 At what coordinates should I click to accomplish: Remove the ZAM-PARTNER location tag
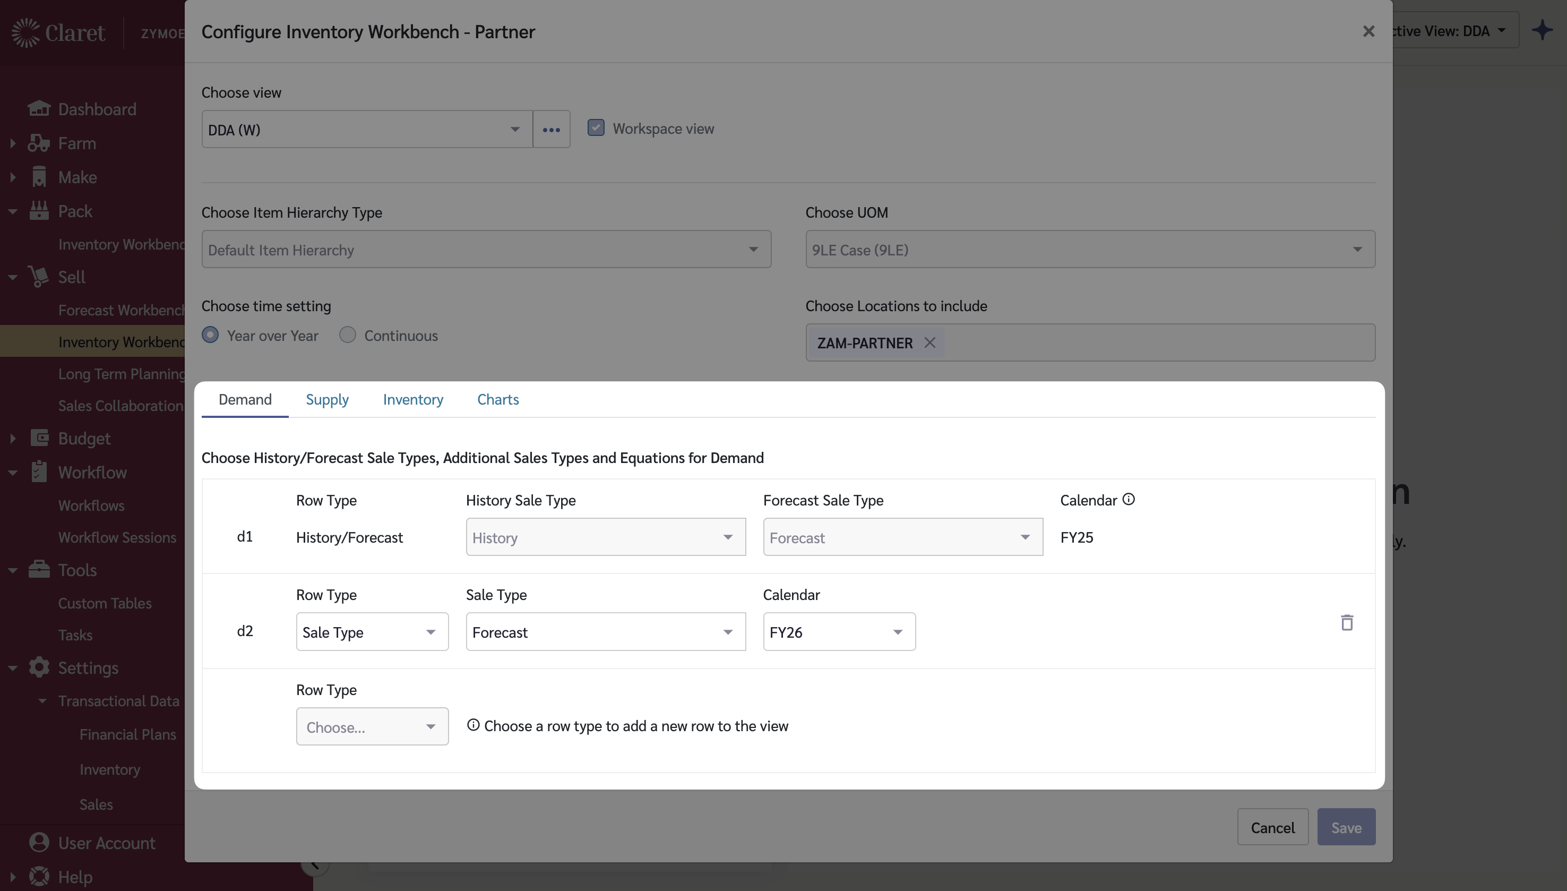929,342
